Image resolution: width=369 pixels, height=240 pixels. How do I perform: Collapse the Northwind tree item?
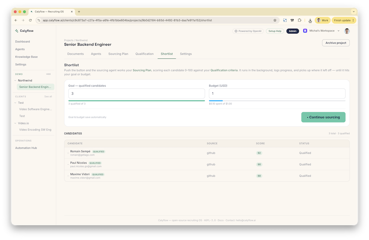15,80
